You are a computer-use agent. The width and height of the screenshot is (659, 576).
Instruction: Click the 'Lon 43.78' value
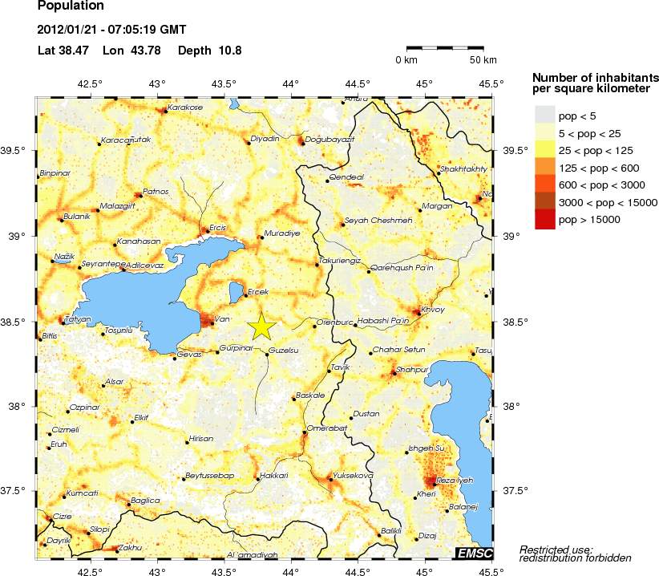click(x=131, y=51)
